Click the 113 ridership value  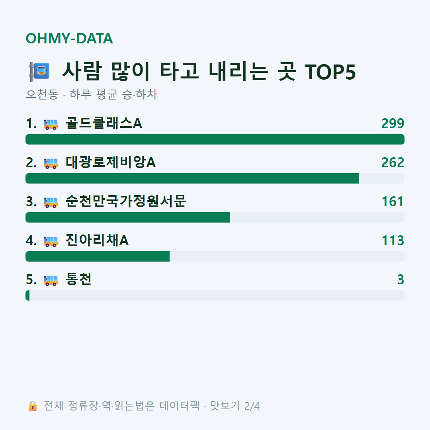pos(393,240)
